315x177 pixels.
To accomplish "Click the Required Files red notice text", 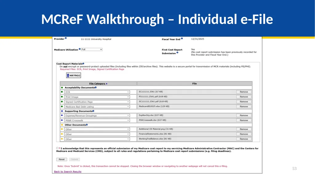I will pyautogui.click(x=92, y=69).
